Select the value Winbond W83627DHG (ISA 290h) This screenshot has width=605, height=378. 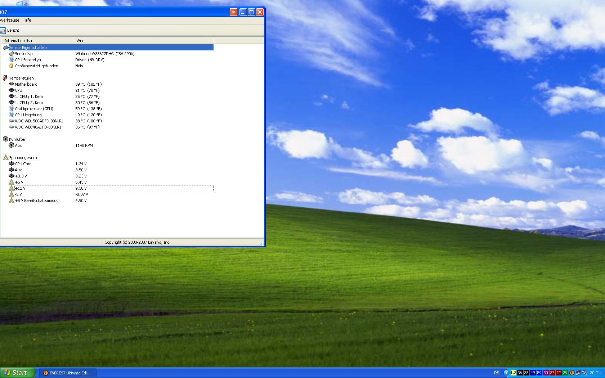(x=105, y=54)
